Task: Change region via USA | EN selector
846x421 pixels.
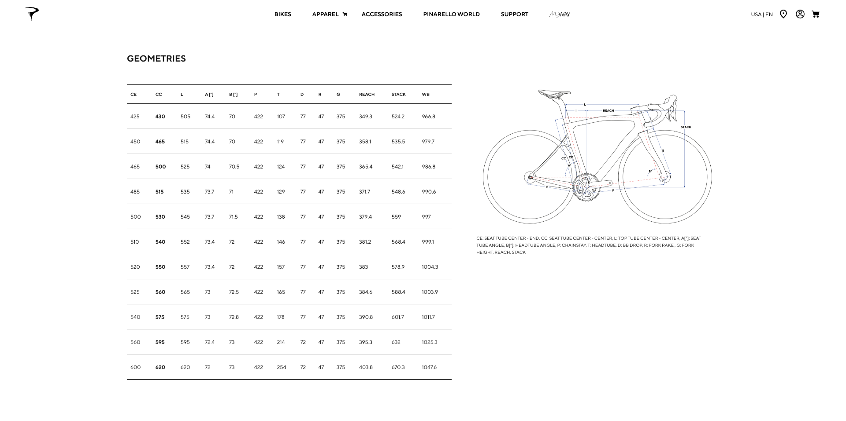Action: [761, 15]
